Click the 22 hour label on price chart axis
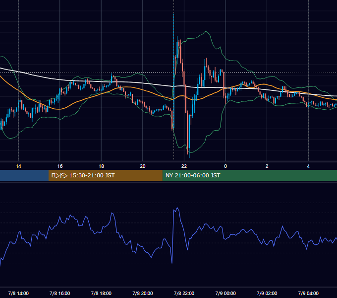Viewport: 337px width, 298px height. coord(184,166)
